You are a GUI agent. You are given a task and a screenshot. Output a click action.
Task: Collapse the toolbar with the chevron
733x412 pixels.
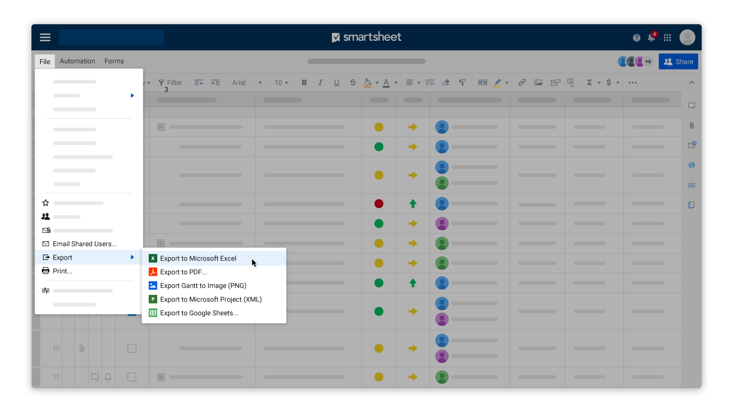[692, 83]
